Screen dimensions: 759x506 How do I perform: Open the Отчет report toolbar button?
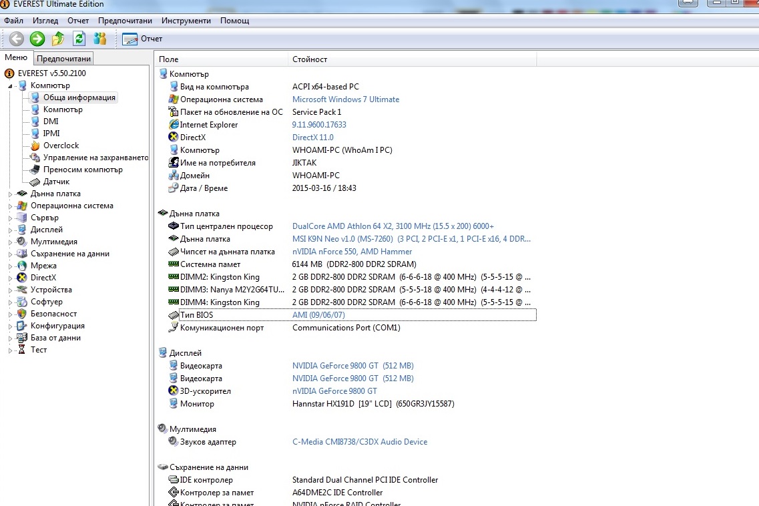[142, 39]
